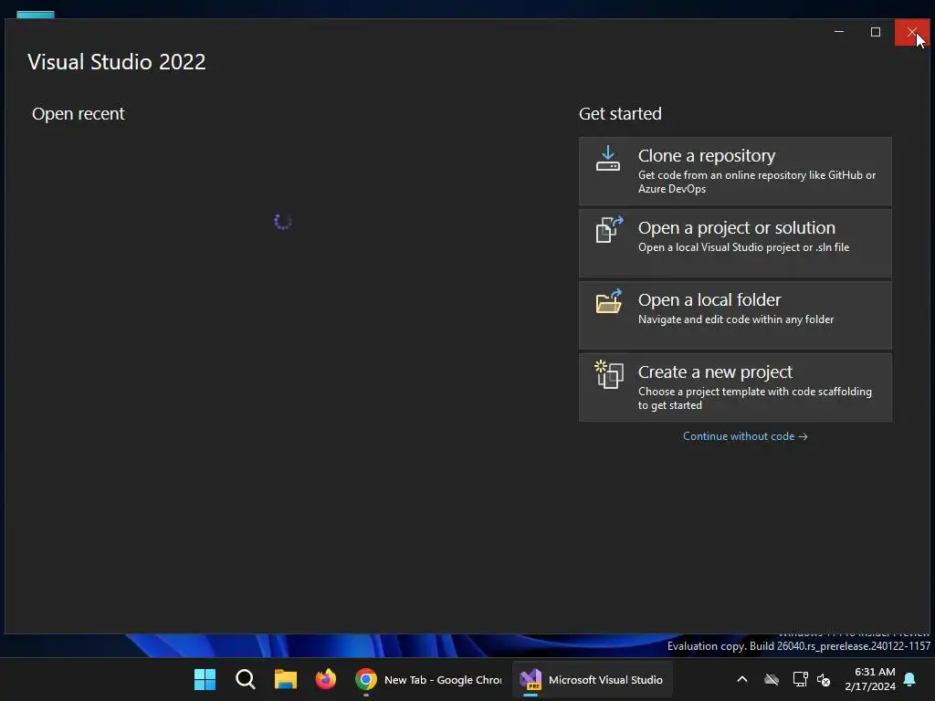Screen dimensions: 935x701
Task: Select the Microsoft Visual Studio taskbar label
Action: [x=605, y=679]
